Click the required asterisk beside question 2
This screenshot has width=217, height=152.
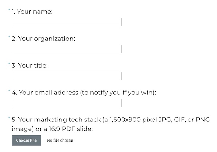pyautogui.click(x=9, y=37)
